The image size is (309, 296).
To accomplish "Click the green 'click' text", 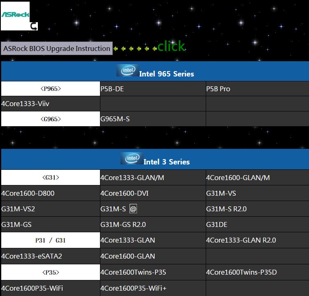I will 171,46.
